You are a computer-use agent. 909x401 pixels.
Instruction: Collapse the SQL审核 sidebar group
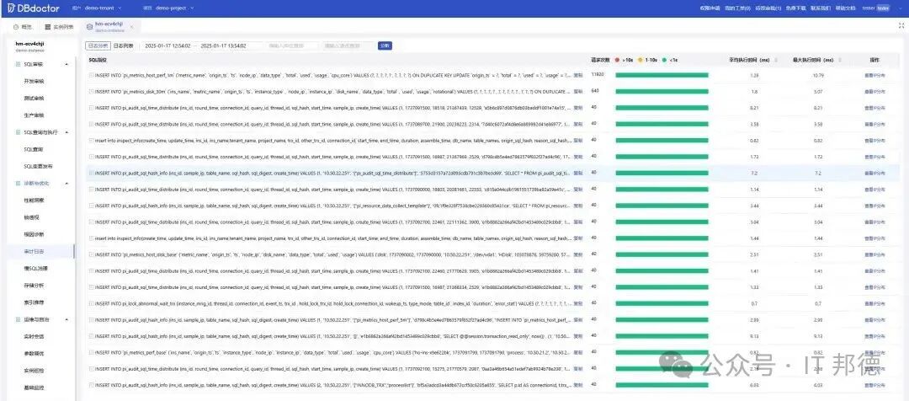pyautogui.click(x=66, y=64)
